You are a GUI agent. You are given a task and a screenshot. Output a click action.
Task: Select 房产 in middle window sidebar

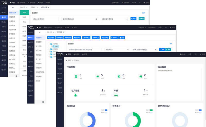31,38
